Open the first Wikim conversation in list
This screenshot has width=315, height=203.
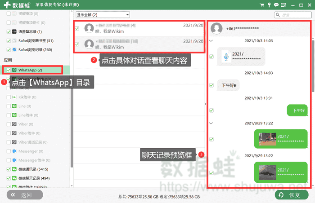[139, 29]
